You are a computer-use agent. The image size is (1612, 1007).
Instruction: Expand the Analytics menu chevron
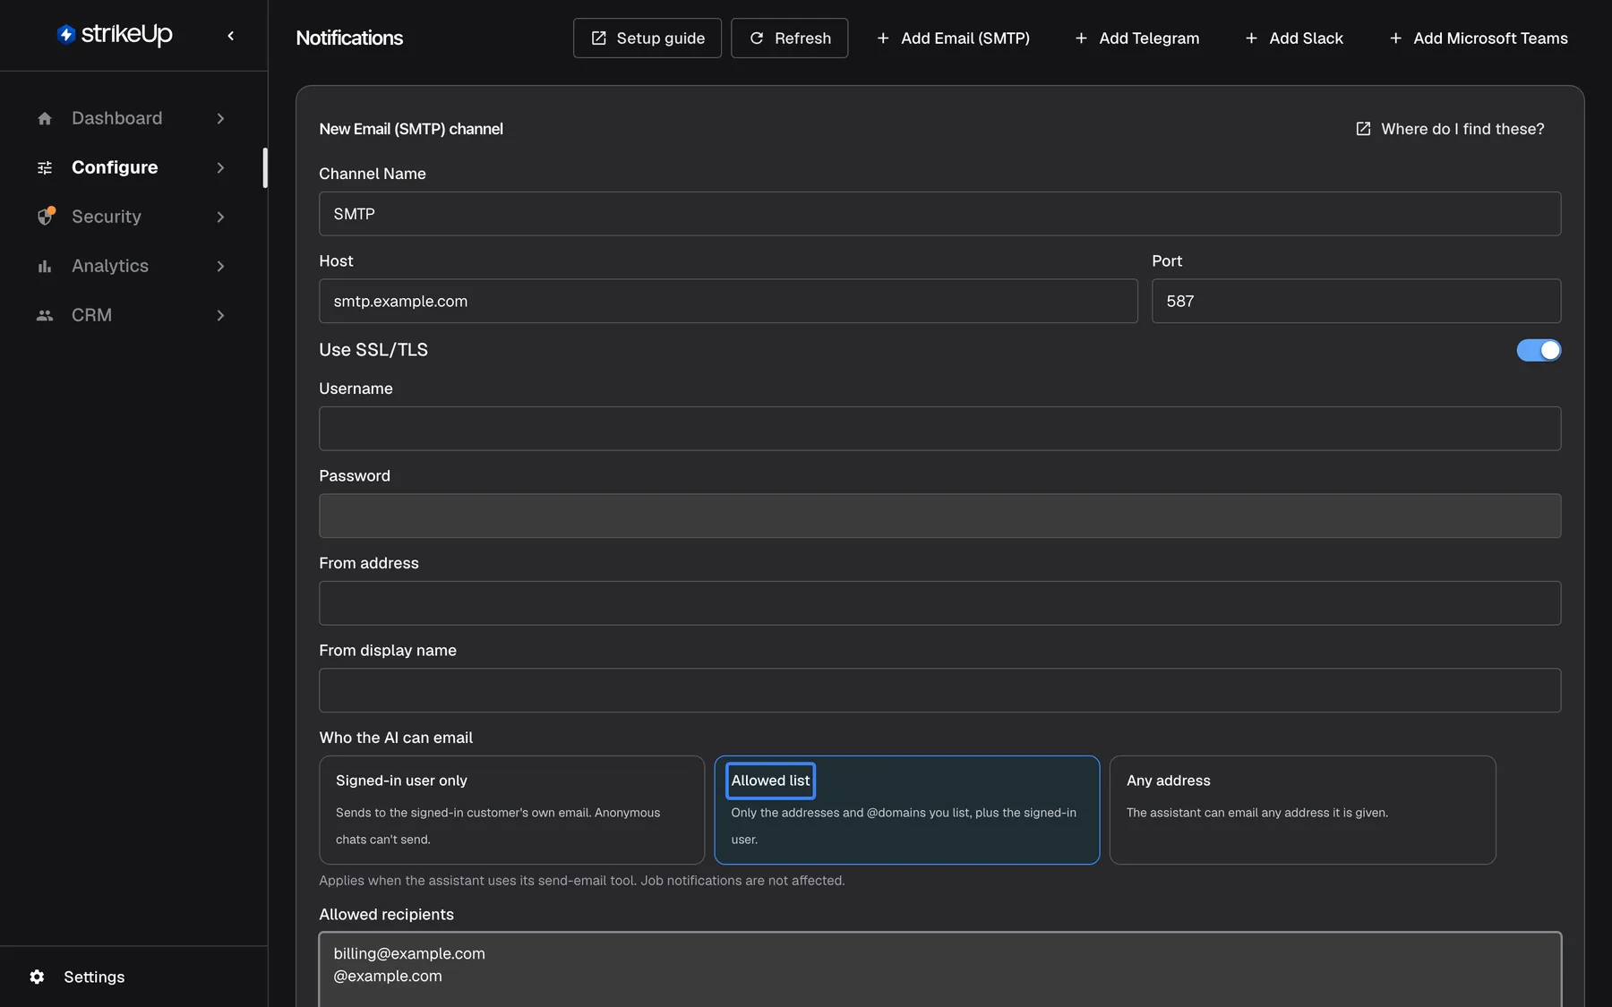pyautogui.click(x=220, y=266)
